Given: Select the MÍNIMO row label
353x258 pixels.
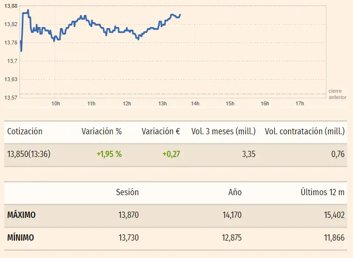Looking at the screenshot, I should 20,238.
